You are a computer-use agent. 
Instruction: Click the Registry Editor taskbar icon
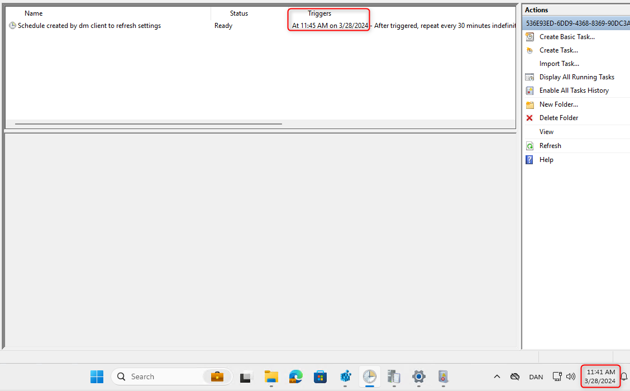345,376
